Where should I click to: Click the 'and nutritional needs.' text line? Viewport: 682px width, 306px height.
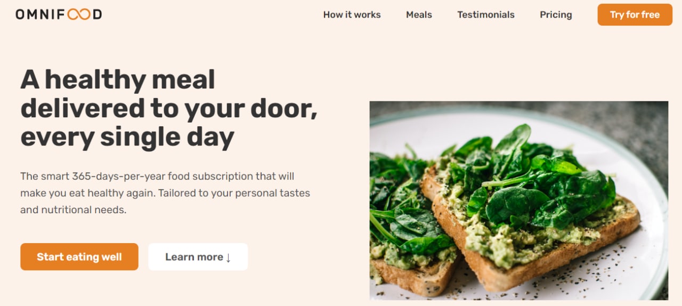click(x=73, y=210)
